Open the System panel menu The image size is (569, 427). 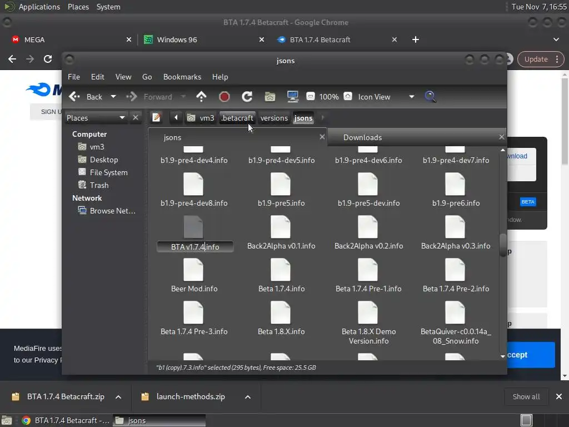[x=108, y=7]
